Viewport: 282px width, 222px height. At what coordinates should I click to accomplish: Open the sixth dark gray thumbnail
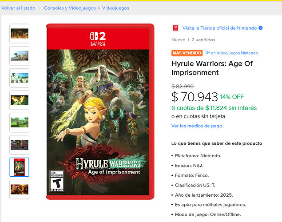coord(20,145)
